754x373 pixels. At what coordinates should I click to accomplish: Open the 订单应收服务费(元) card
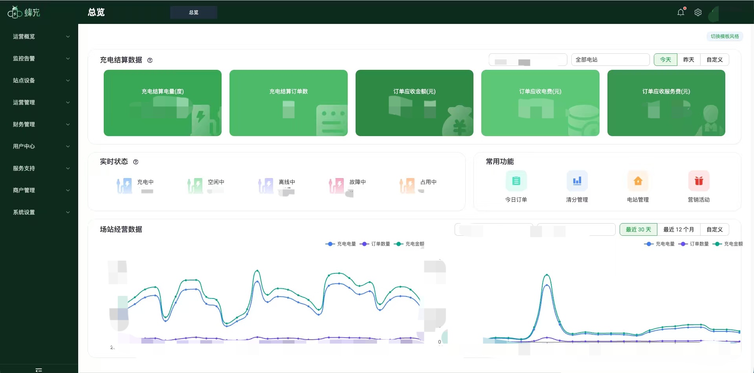tap(666, 103)
